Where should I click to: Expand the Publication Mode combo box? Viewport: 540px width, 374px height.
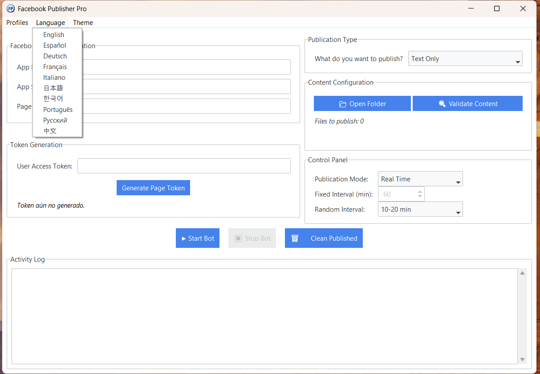[420, 179]
